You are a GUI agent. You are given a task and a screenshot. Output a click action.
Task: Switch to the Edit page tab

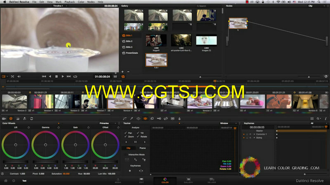(141, 180)
